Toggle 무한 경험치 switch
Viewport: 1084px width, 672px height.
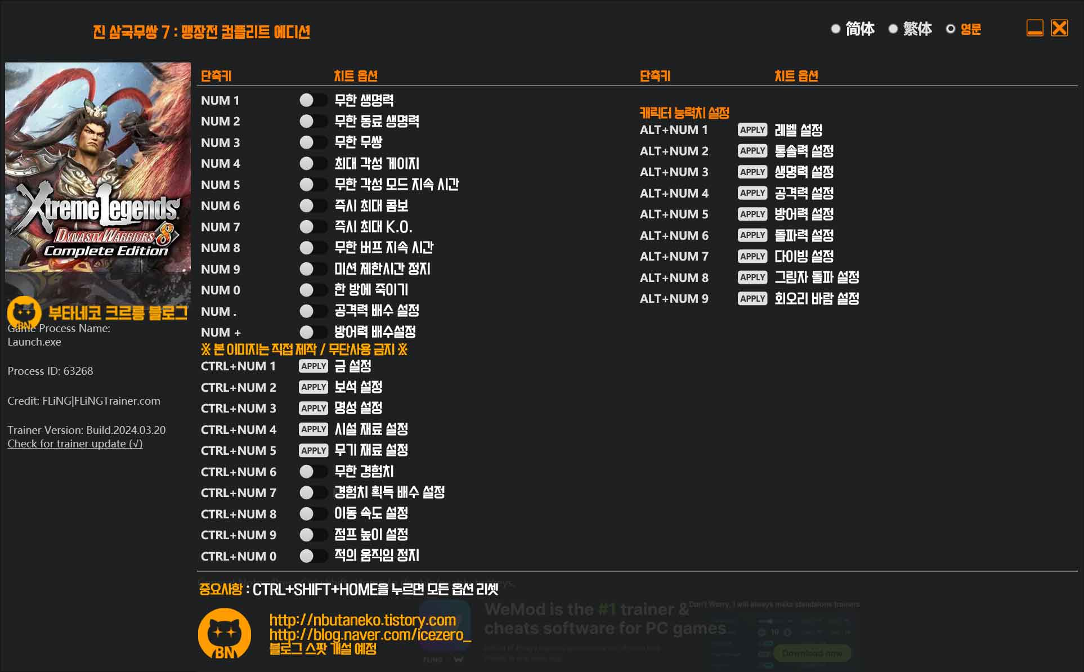313,472
